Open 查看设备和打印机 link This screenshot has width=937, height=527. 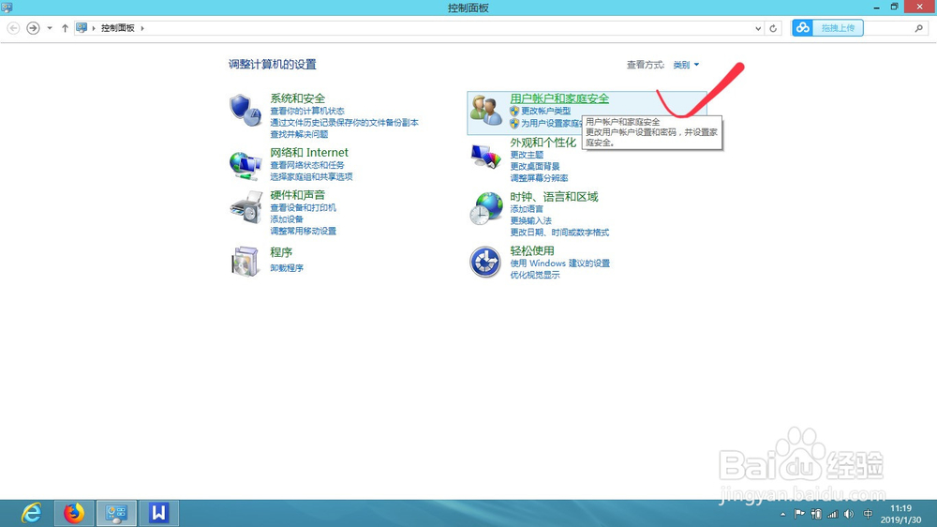coord(303,207)
